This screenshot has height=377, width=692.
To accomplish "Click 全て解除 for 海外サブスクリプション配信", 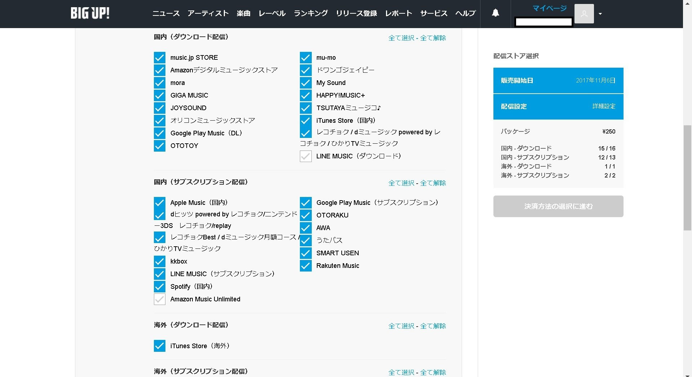I will (x=433, y=372).
